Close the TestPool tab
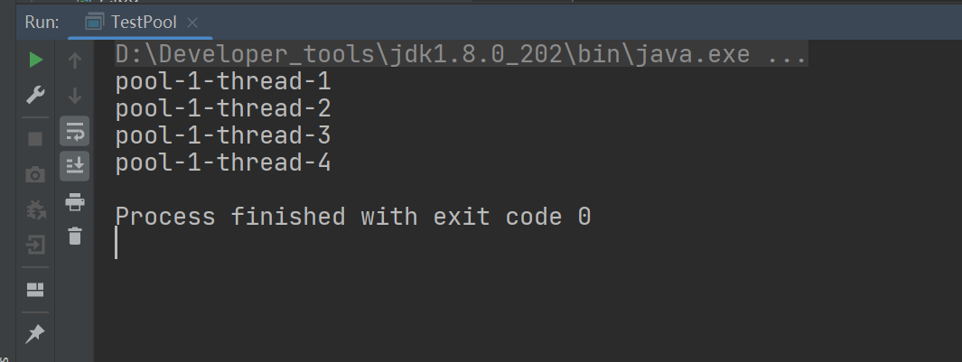This screenshot has height=362, width=962. tap(192, 23)
